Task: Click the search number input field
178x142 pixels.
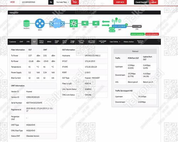Action: tap(33, 2)
